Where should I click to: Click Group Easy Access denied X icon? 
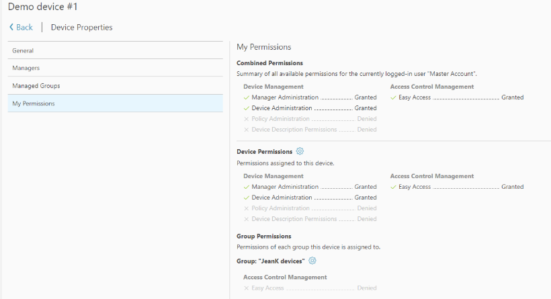click(x=247, y=288)
